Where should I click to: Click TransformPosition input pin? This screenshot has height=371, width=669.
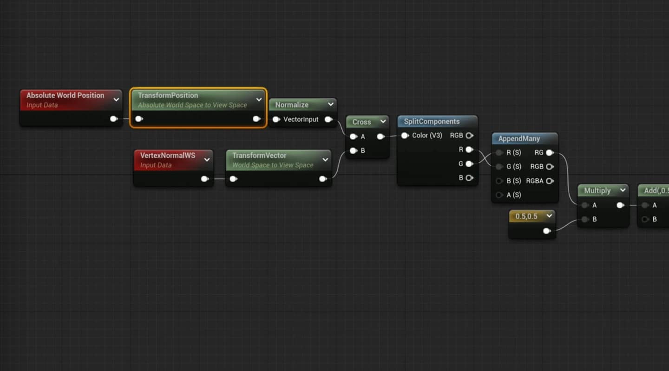[x=139, y=119]
